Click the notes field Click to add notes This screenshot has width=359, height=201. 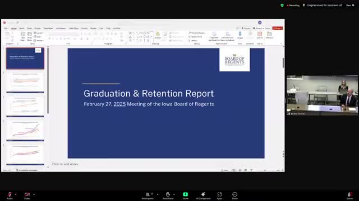(x=65, y=164)
